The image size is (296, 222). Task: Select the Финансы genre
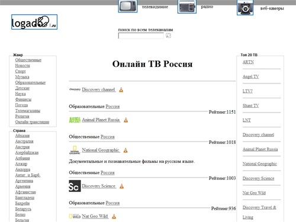[x=23, y=99]
